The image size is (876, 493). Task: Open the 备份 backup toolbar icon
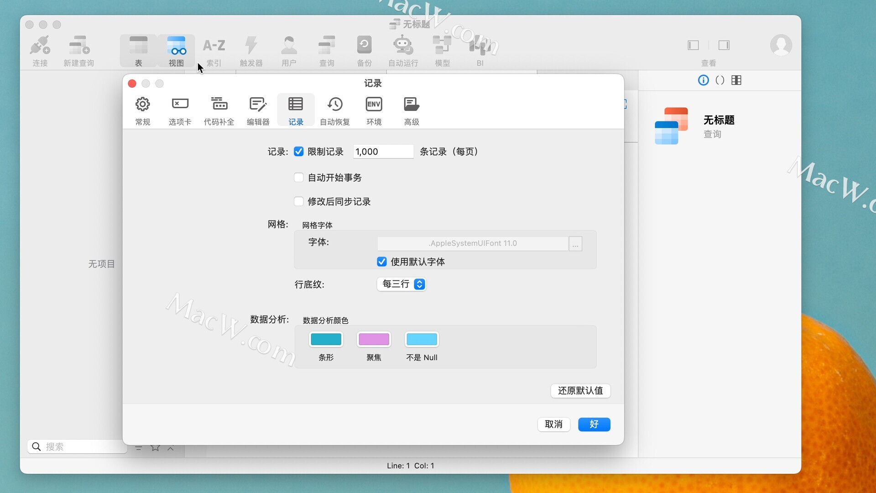(x=364, y=51)
